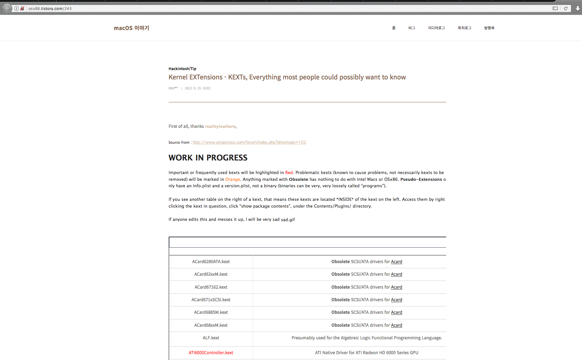Open the Hackintosh/Tip category link
582x360 pixels.
[182, 69]
